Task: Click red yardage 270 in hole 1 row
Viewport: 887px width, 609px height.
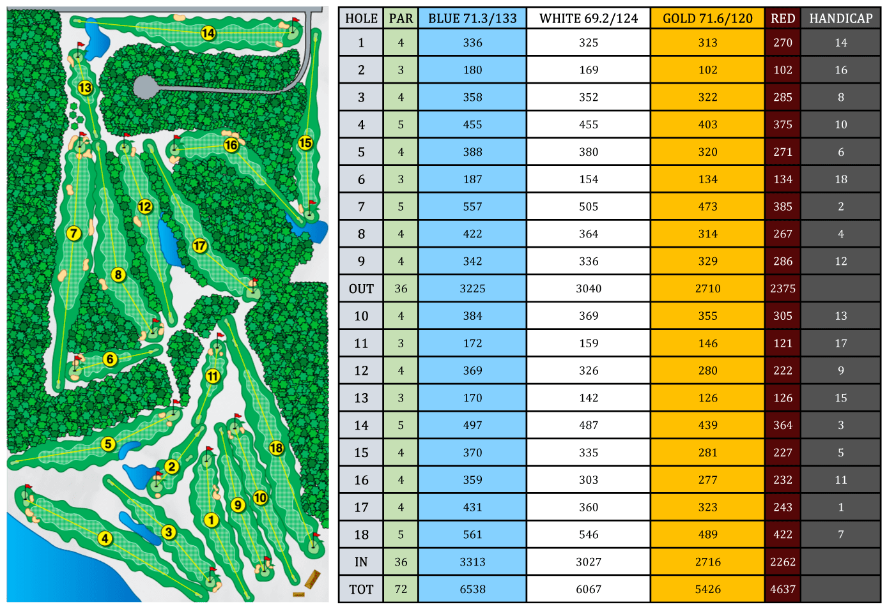Action: pos(783,43)
